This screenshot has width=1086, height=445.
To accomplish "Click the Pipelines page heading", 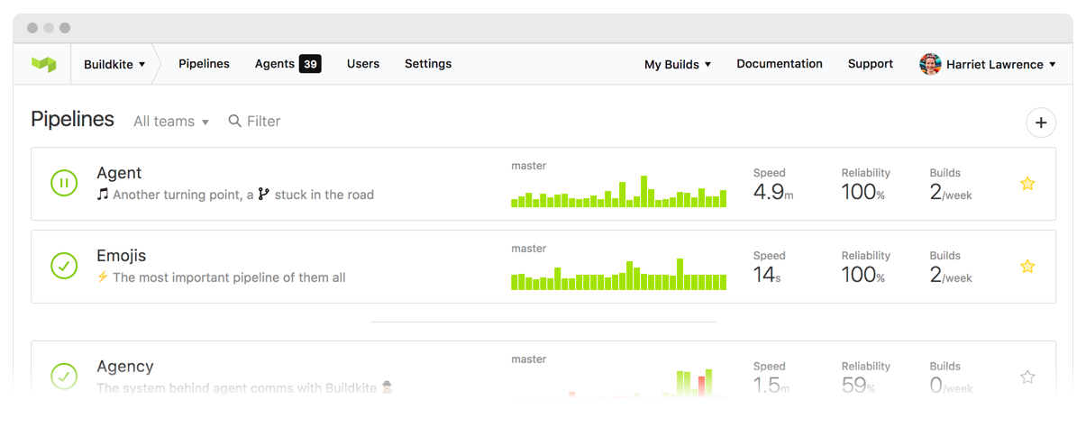I will pos(72,119).
